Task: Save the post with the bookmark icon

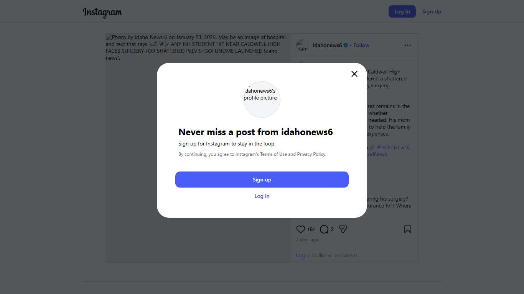Action: click(x=408, y=229)
